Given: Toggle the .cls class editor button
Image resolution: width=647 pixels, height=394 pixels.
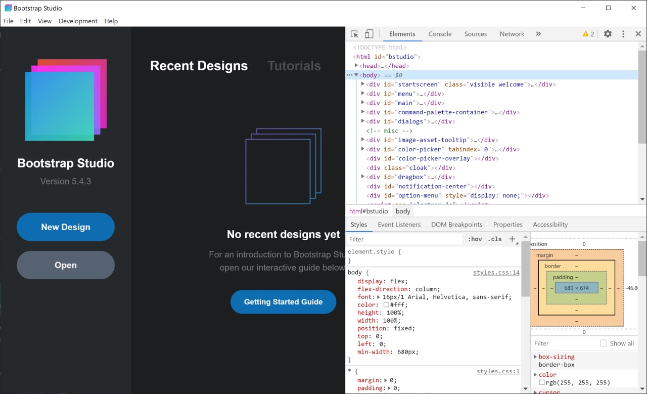Looking at the screenshot, I should [x=495, y=239].
